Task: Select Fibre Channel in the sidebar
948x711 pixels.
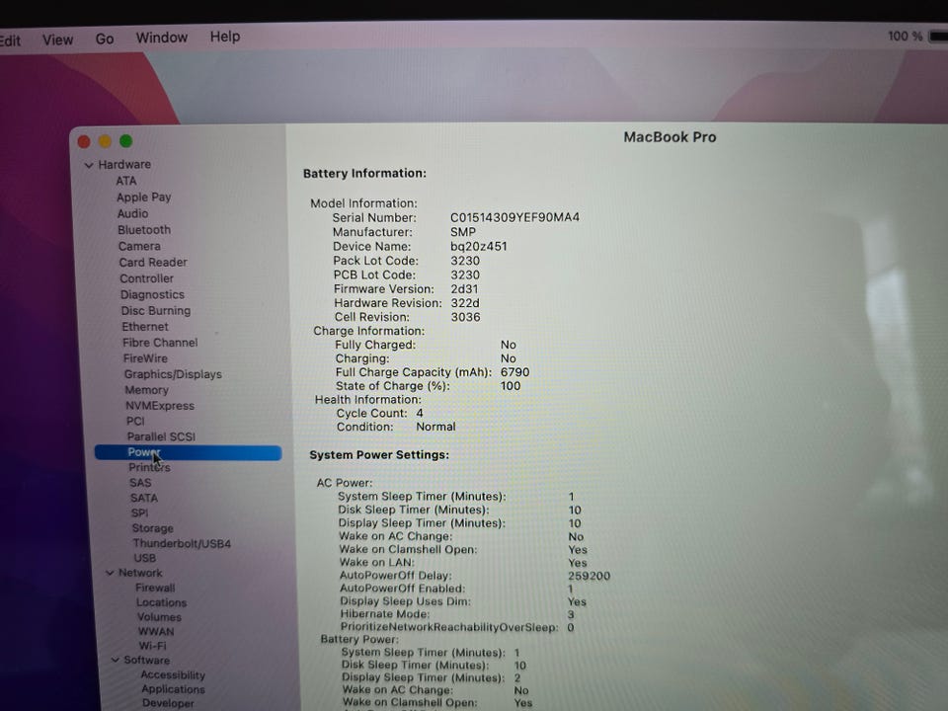Action: (x=160, y=343)
